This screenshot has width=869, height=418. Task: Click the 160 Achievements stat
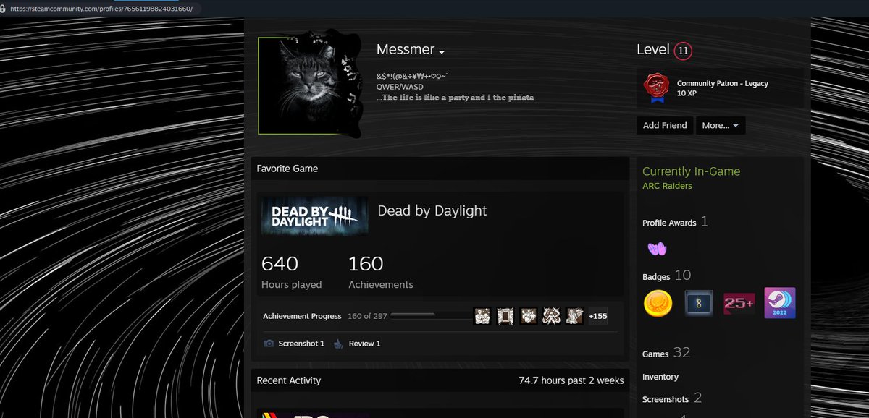click(x=381, y=272)
